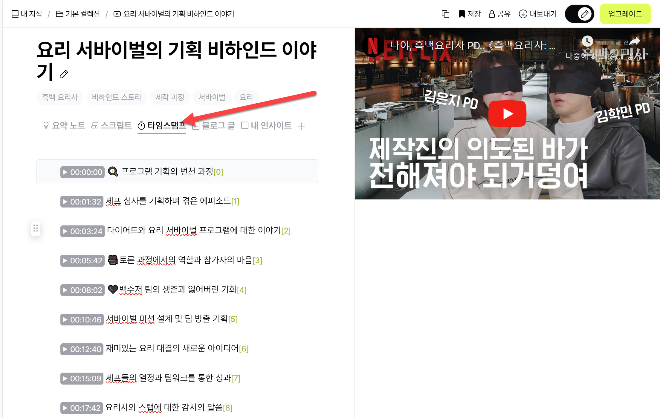Click the drag handle dots beside the list
660x418 pixels.
(x=36, y=229)
